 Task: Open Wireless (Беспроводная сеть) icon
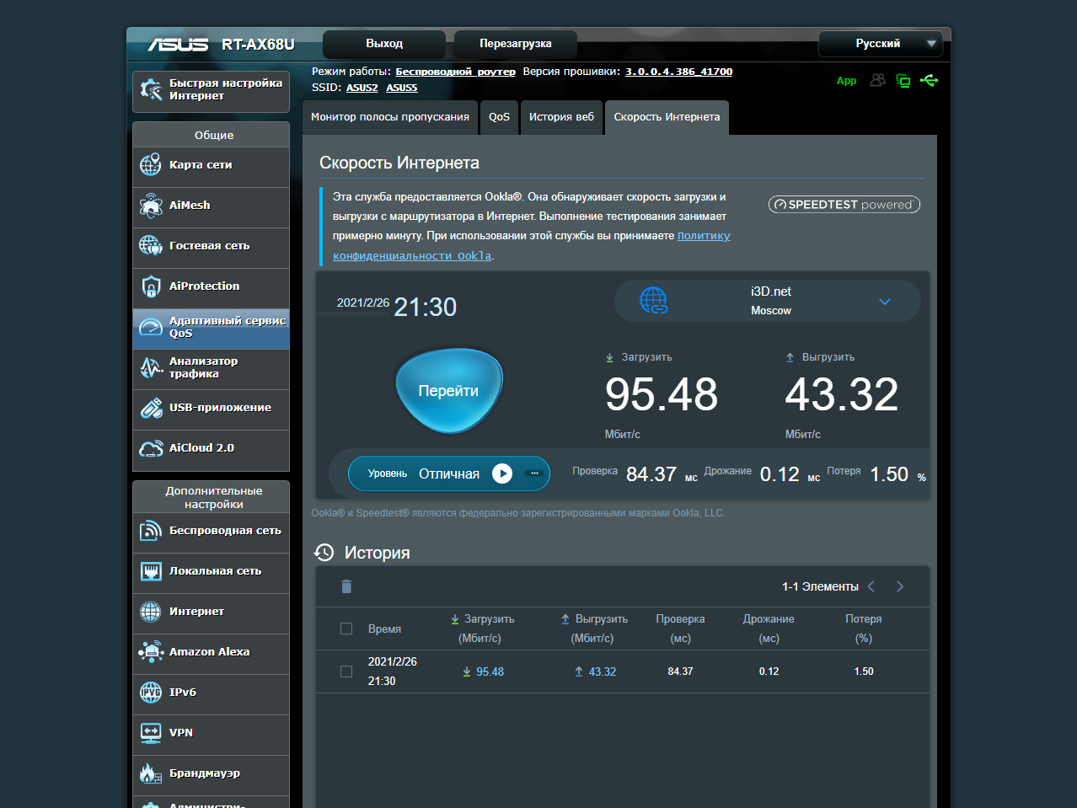click(151, 531)
